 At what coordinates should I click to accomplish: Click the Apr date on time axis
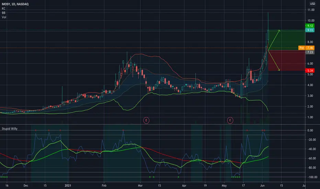184,186
